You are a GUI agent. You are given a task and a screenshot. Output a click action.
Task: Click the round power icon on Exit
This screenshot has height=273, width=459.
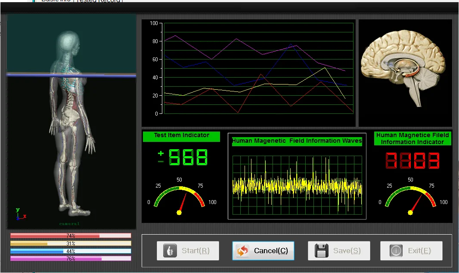click(396, 251)
